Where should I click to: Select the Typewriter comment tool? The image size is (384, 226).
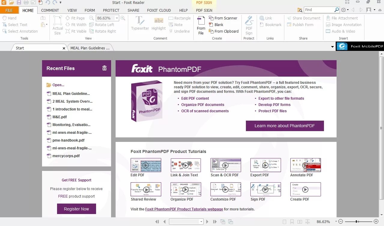[x=140, y=23]
